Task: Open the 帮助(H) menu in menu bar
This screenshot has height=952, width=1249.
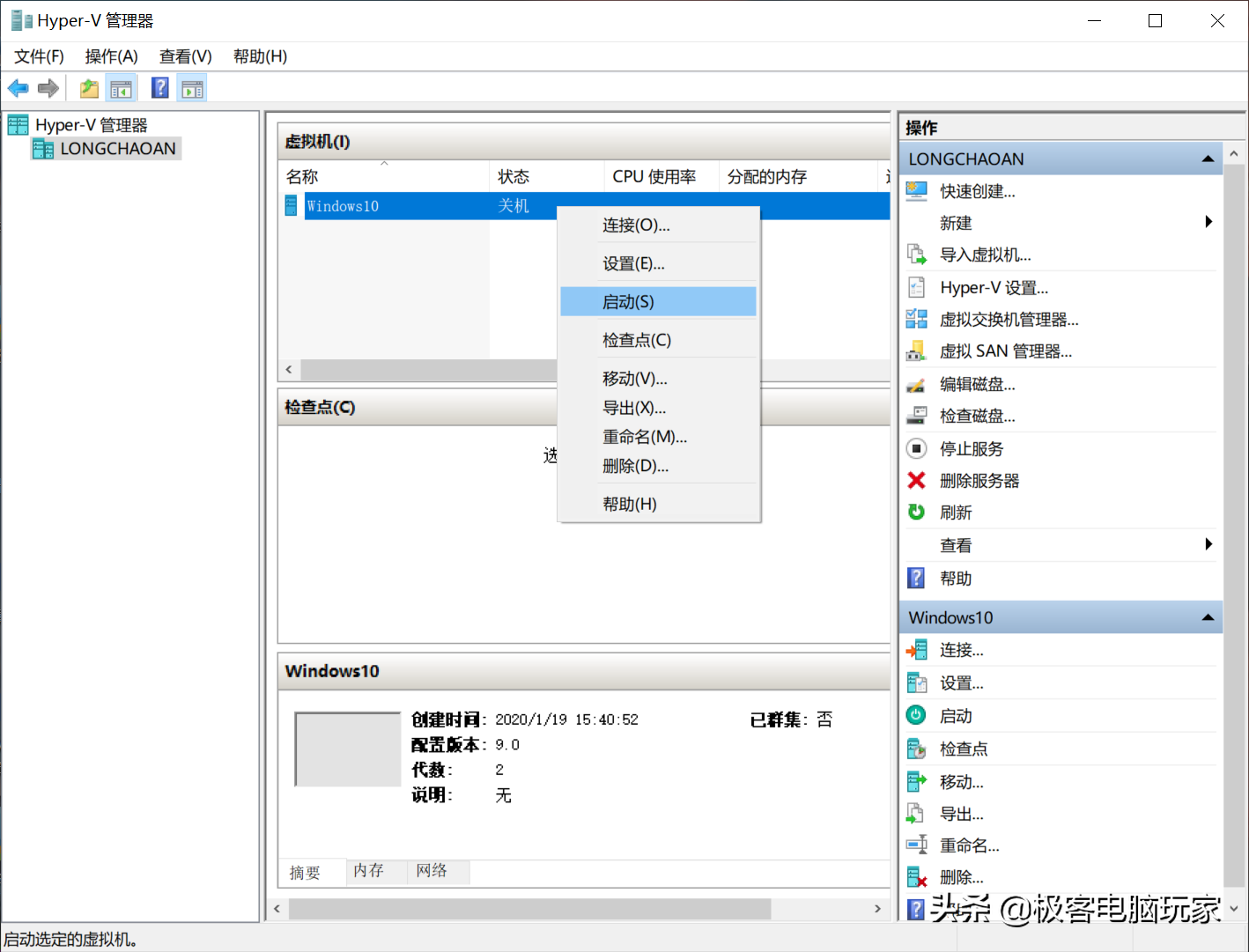Action: click(261, 56)
